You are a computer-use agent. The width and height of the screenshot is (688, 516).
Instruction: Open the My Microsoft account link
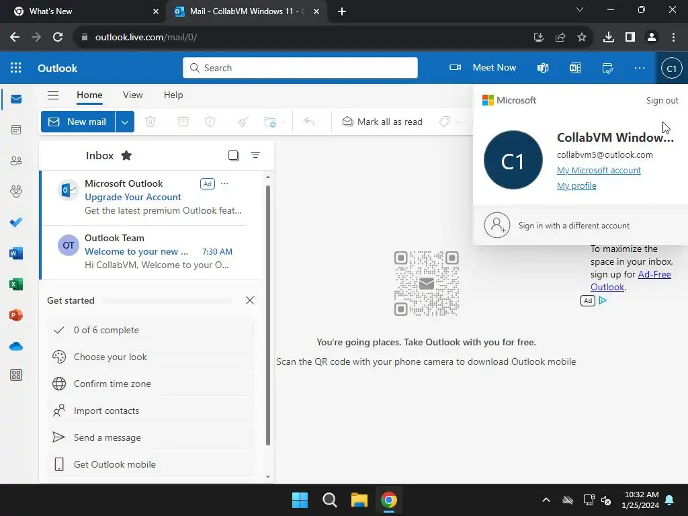pos(599,170)
